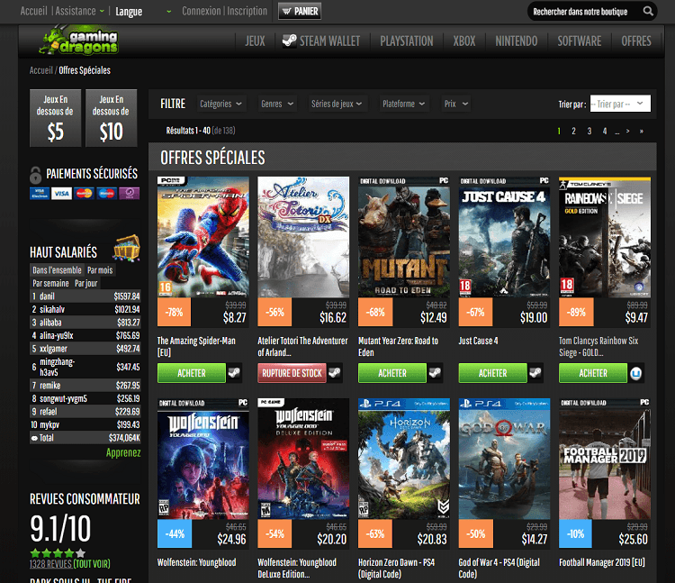Open the Offres menu
This screenshot has height=583, width=675.
[x=635, y=41]
